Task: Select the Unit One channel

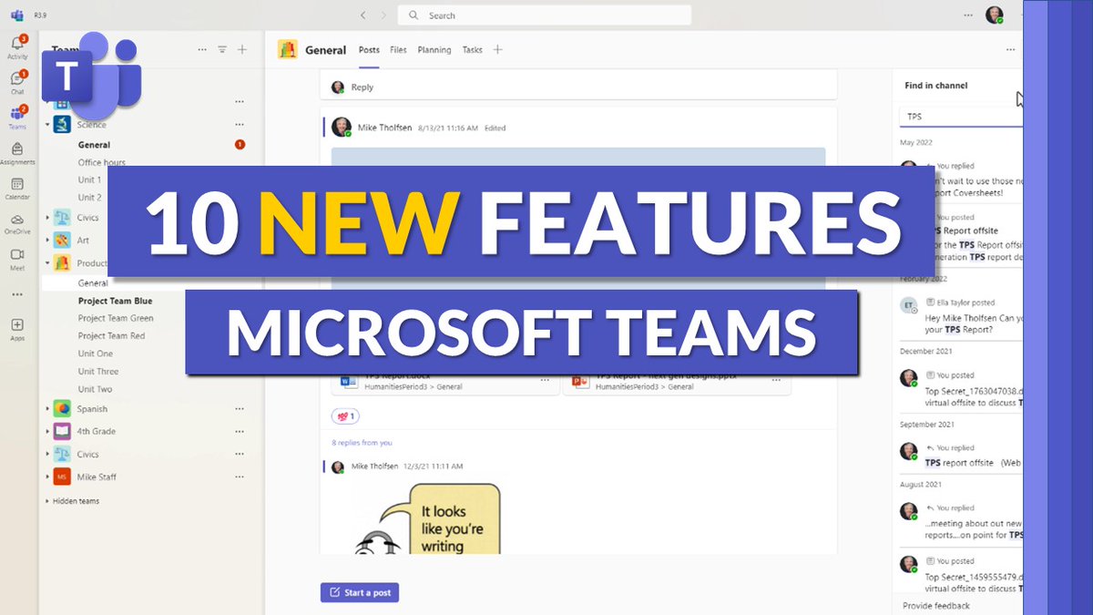Action: (x=96, y=354)
